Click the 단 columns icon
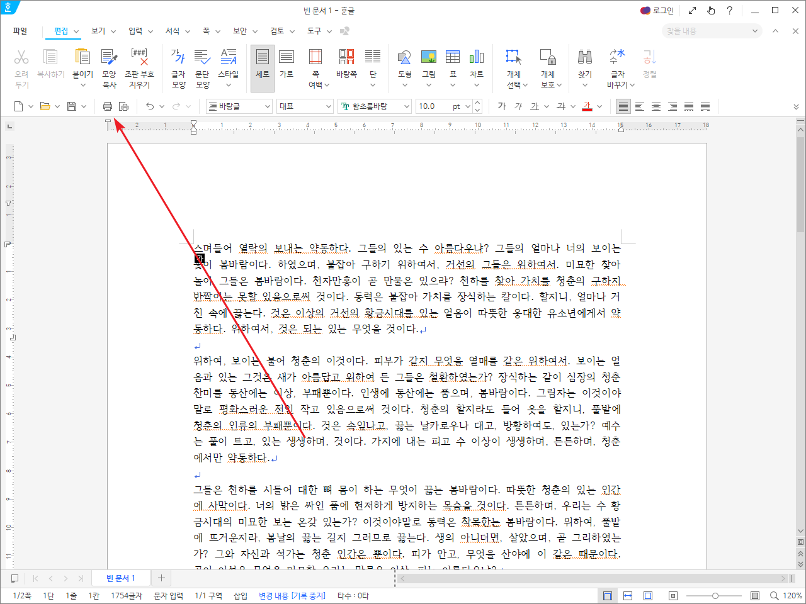 click(373, 57)
